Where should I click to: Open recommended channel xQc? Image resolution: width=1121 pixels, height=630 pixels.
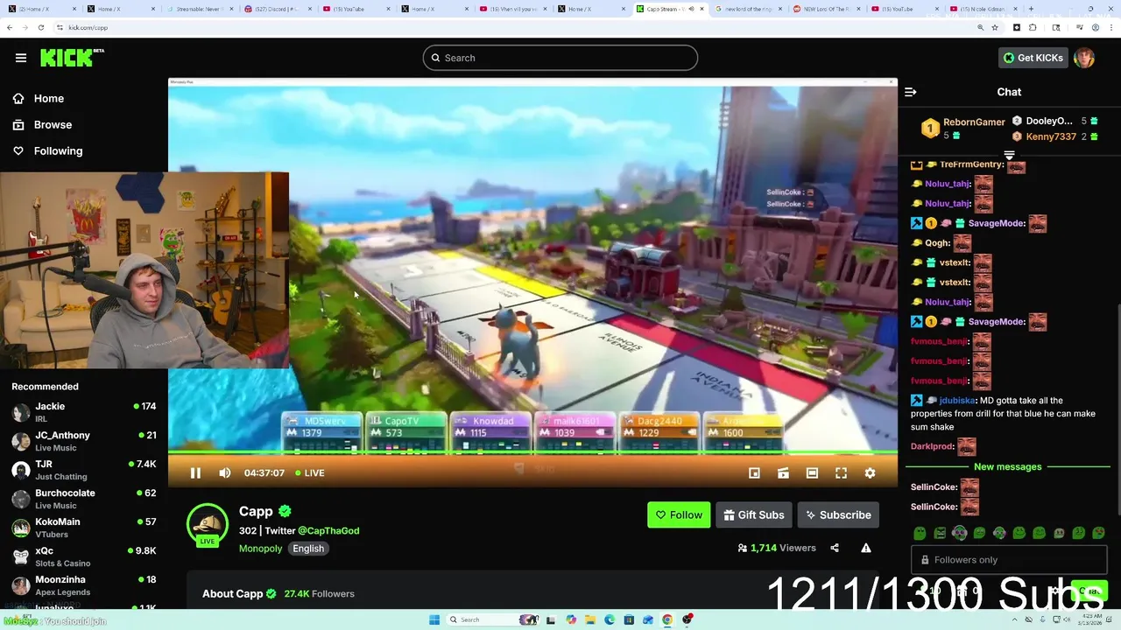point(83,556)
